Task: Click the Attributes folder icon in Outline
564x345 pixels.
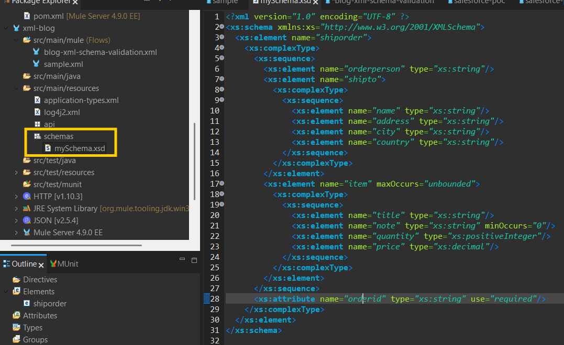Action: click(x=17, y=316)
